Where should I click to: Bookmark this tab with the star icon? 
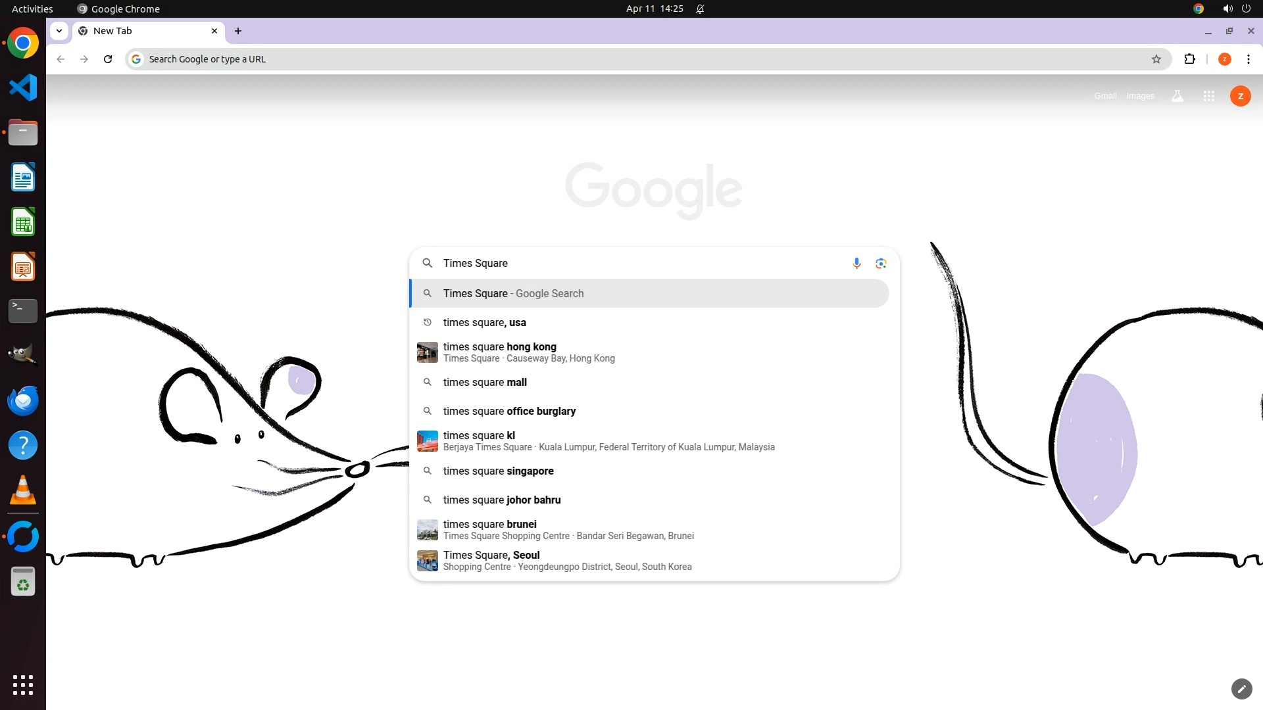pyautogui.click(x=1156, y=59)
